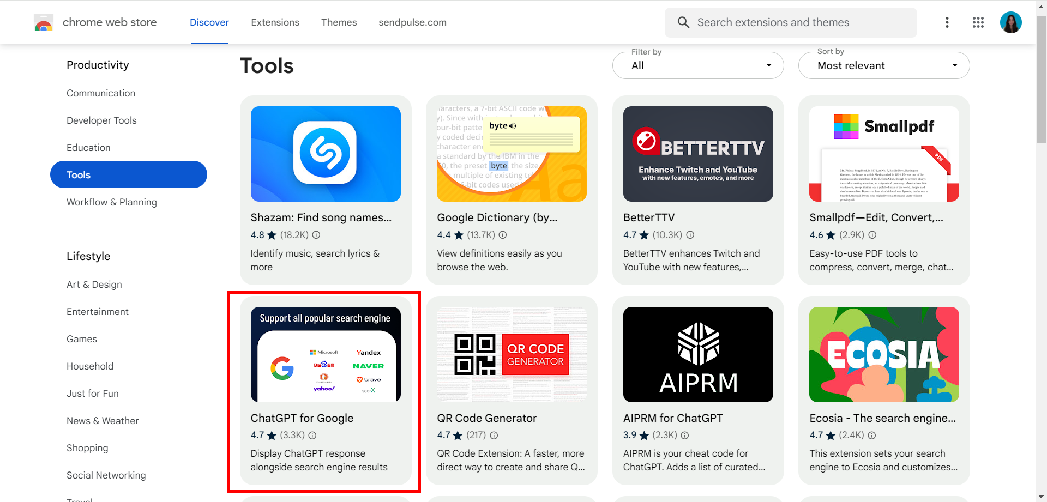Select the Shopping category

[87, 448]
